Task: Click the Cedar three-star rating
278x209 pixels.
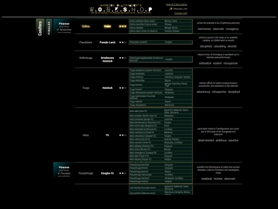Action: click(x=123, y=26)
